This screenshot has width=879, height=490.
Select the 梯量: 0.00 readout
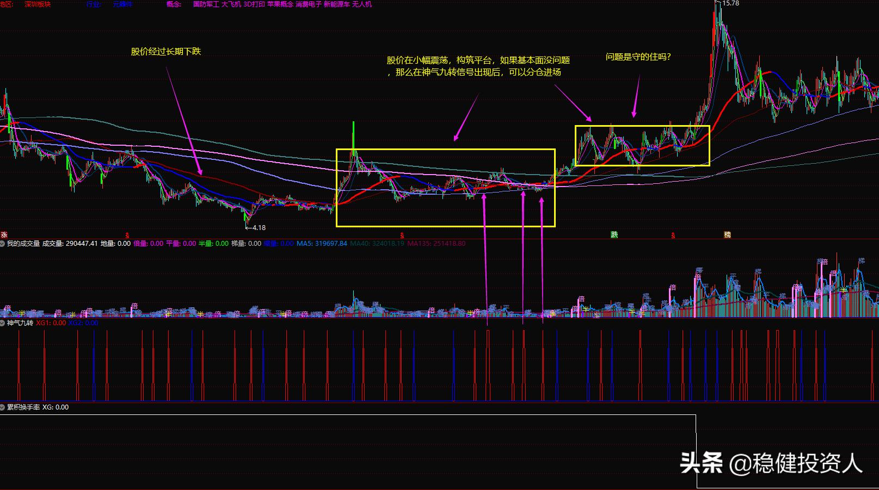coord(246,244)
